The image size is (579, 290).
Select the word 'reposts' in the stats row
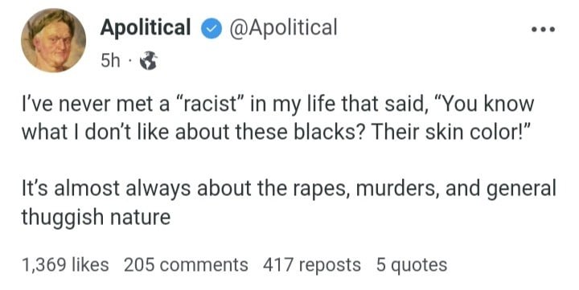click(330, 266)
